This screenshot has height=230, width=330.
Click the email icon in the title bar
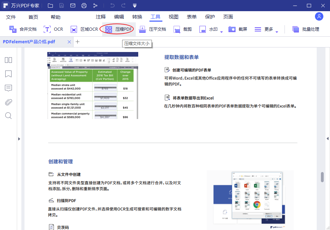click(73, 5)
